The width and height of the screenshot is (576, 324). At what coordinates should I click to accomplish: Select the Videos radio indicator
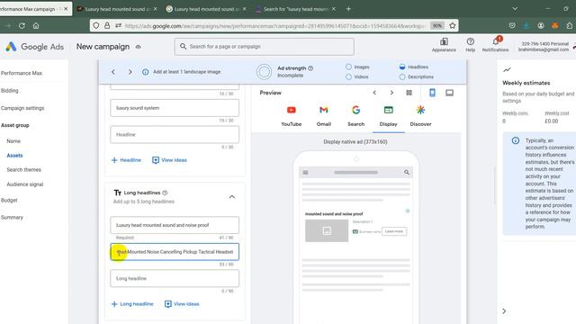tap(348, 76)
